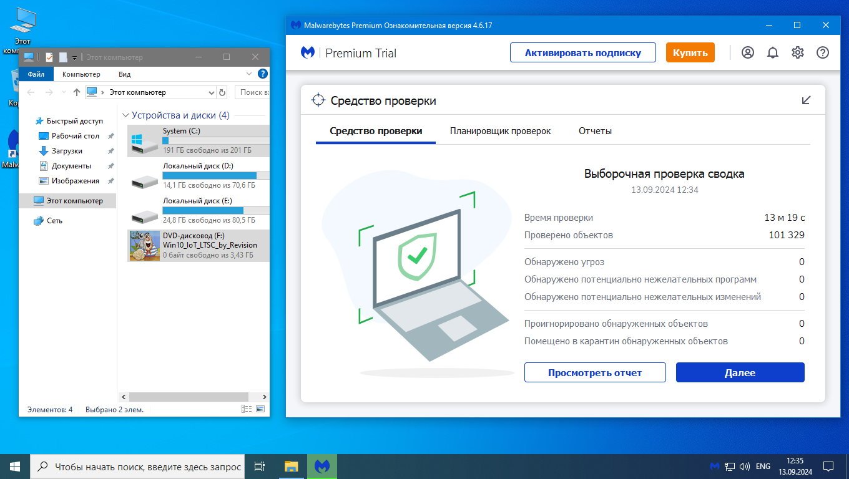
Task: Open the Quick Access Toolbar customize dropdown
Action: click(x=74, y=57)
